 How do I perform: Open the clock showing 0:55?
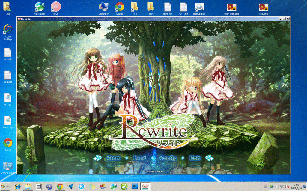[296, 187]
